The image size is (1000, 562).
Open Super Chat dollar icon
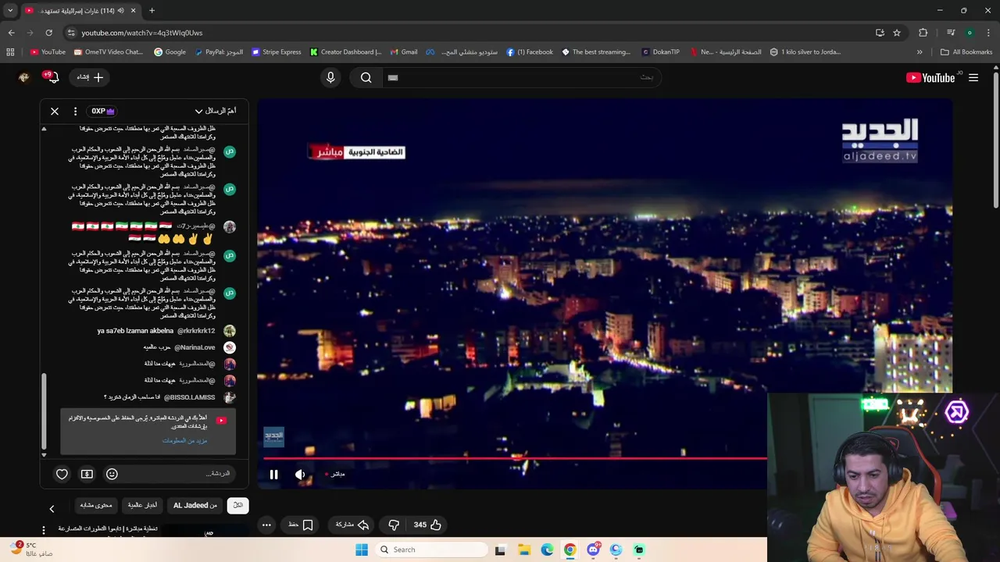pyautogui.click(x=87, y=474)
